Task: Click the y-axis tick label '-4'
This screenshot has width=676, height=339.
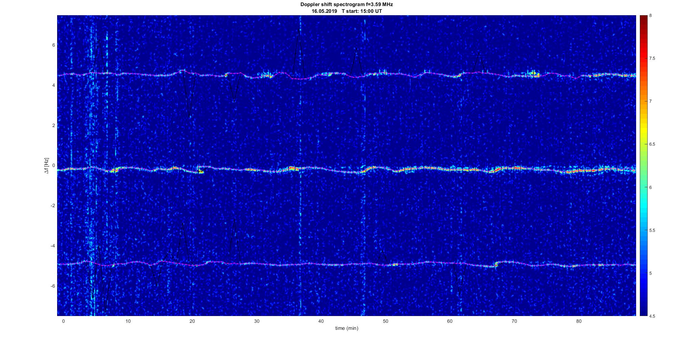Action: coord(52,246)
